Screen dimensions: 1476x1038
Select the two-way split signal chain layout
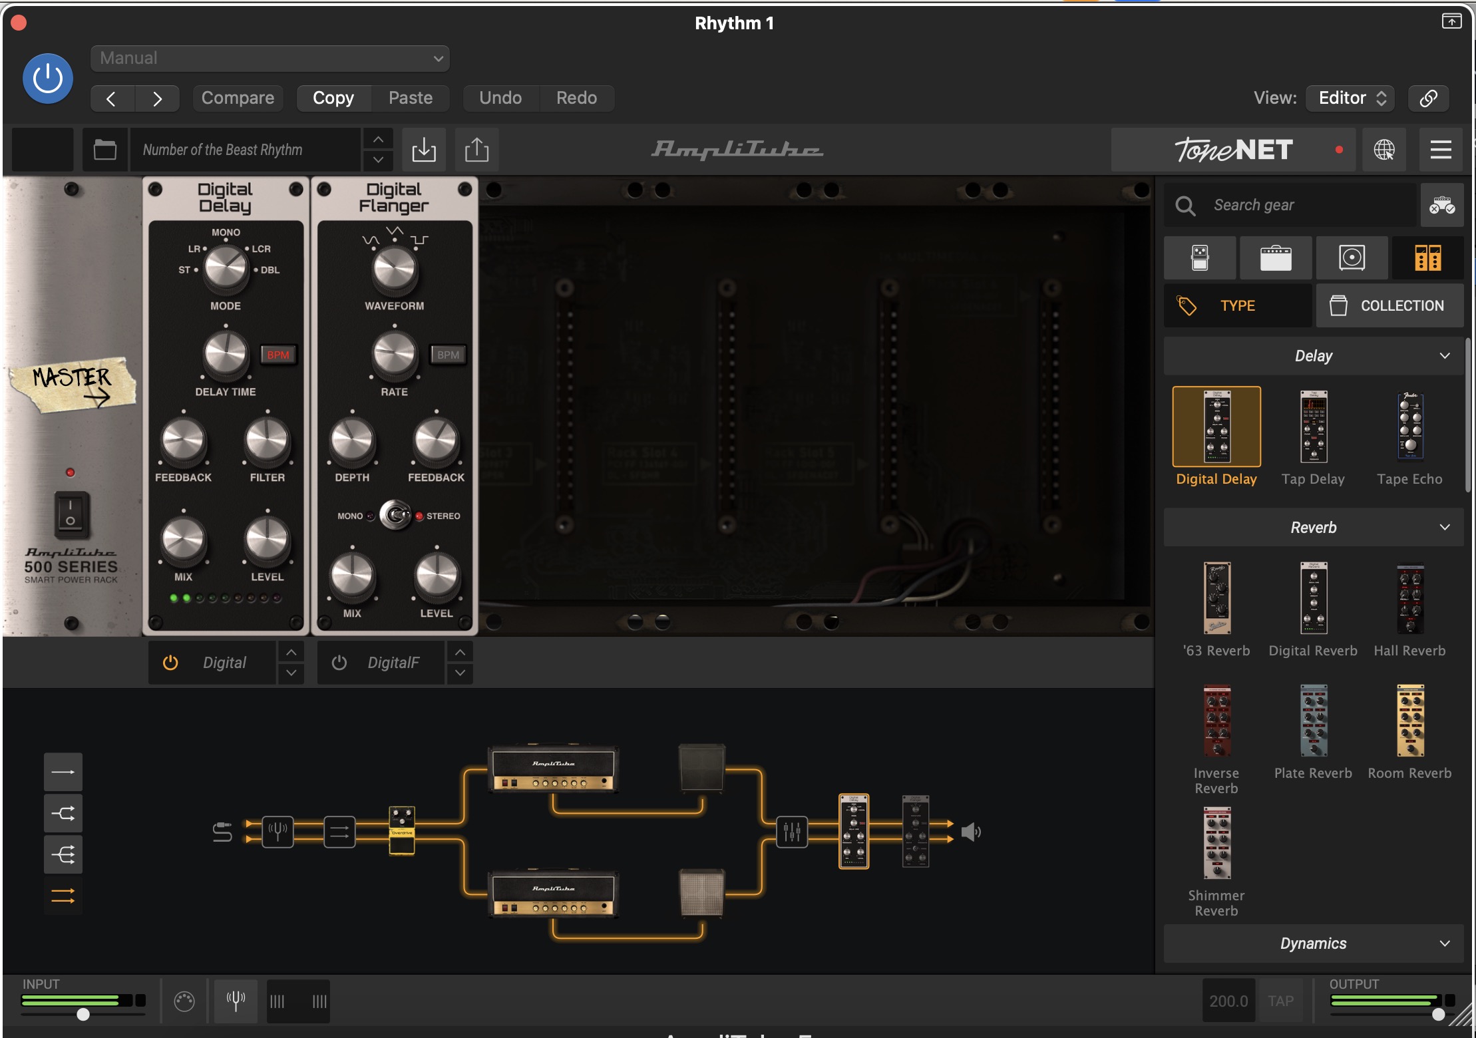click(63, 813)
